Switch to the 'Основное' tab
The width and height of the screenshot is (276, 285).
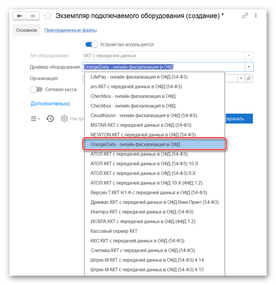pos(27,30)
